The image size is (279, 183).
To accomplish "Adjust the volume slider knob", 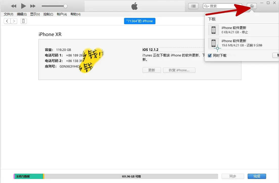I will tap(65, 6).
